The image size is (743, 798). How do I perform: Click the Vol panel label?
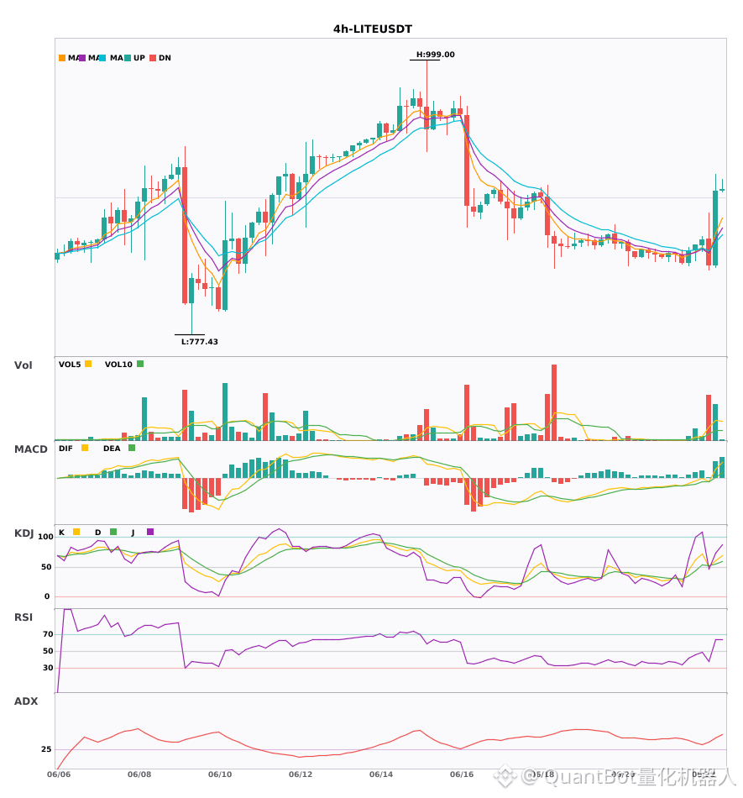click(23, 365)
